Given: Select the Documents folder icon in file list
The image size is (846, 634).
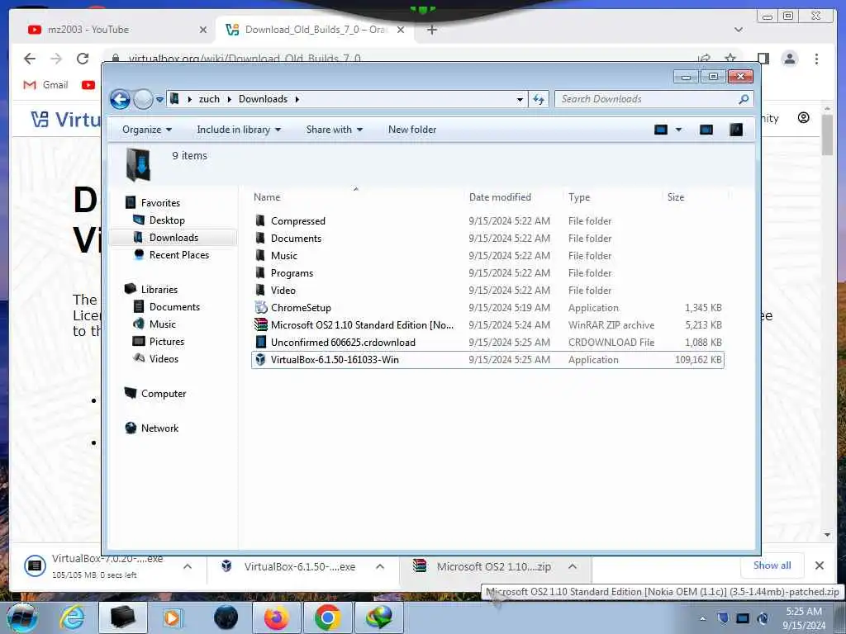Looking at the screenshot, I should (260, 238).
